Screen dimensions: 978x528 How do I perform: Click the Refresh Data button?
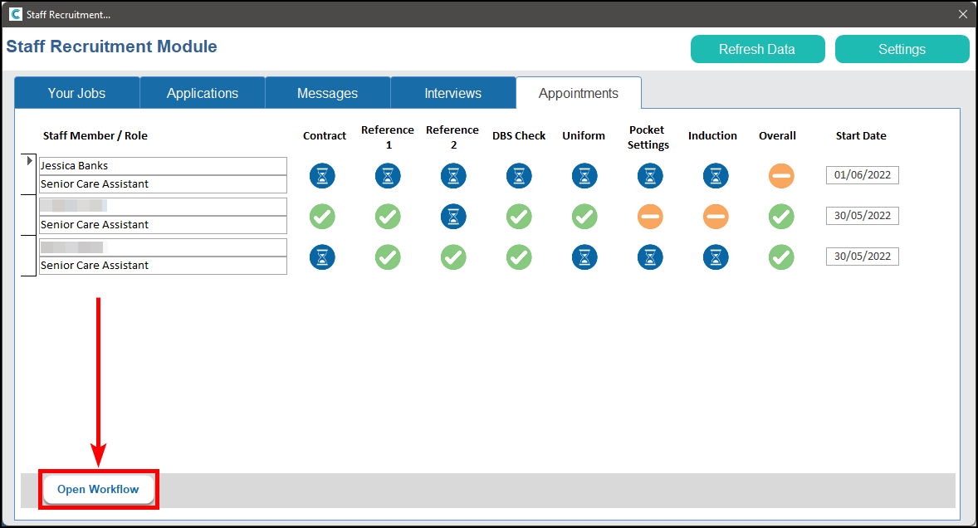coord(757,49)
